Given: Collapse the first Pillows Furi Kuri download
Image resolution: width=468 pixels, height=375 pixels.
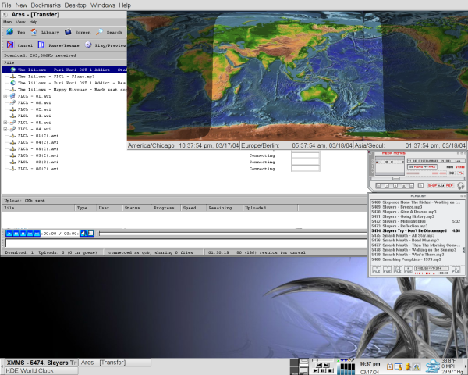Looking at the screenshot, I should click(5, 70).
